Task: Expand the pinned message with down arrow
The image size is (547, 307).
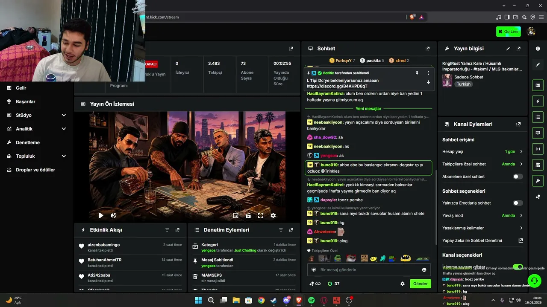Action: 428,82
